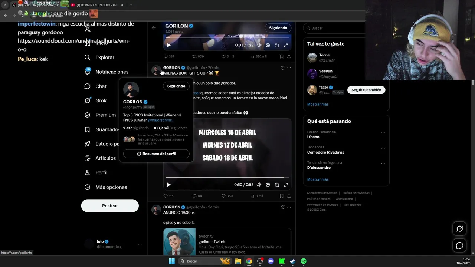Open Spotify from the taskbar
This screenshot has width=475, height=267.
point(303,261)
